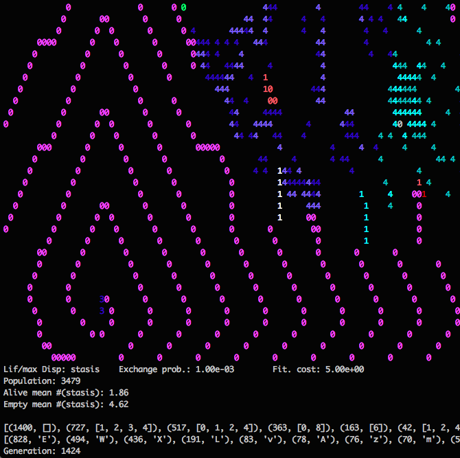The image size is (460, 458).
Task: Click the "(727, [1, 2, 3, 4])" entry
Action: (x=112, y=428)
